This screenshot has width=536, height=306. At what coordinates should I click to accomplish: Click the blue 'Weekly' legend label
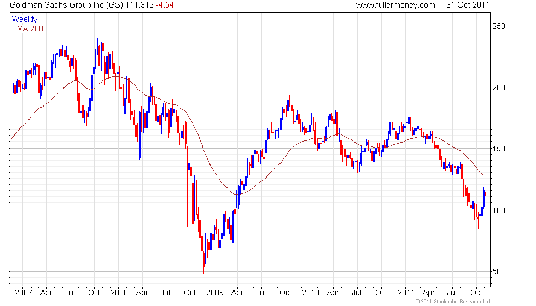(25, 20)
